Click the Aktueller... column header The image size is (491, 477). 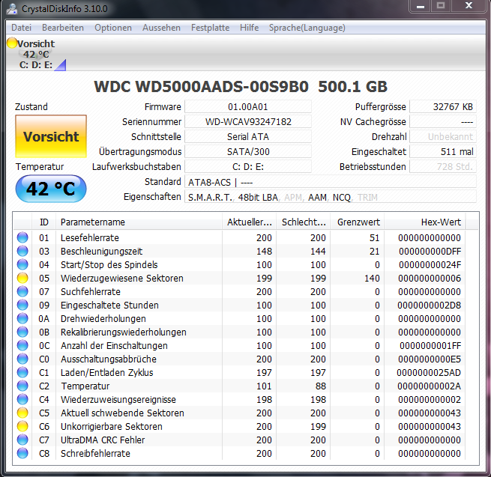(x=250, y=222)
